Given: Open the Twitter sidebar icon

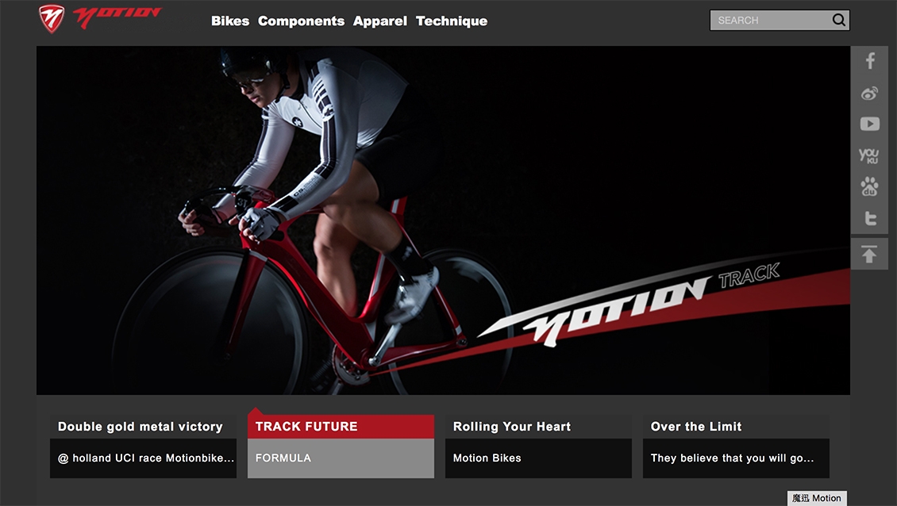Looking at the screenshot, I should click(x=870, y=218).
